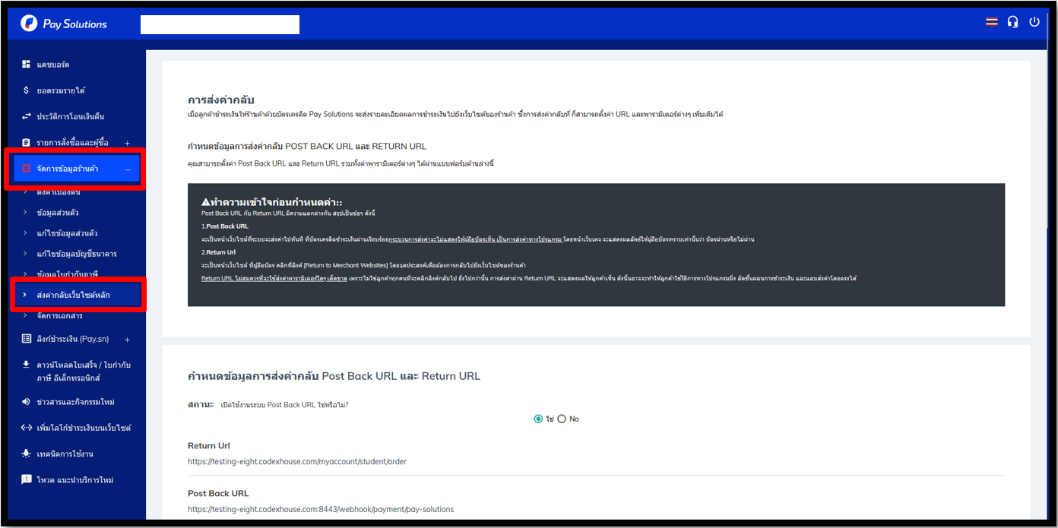1058x528 pixels.
Task: Click the headset support icon
Action: 1012,22
